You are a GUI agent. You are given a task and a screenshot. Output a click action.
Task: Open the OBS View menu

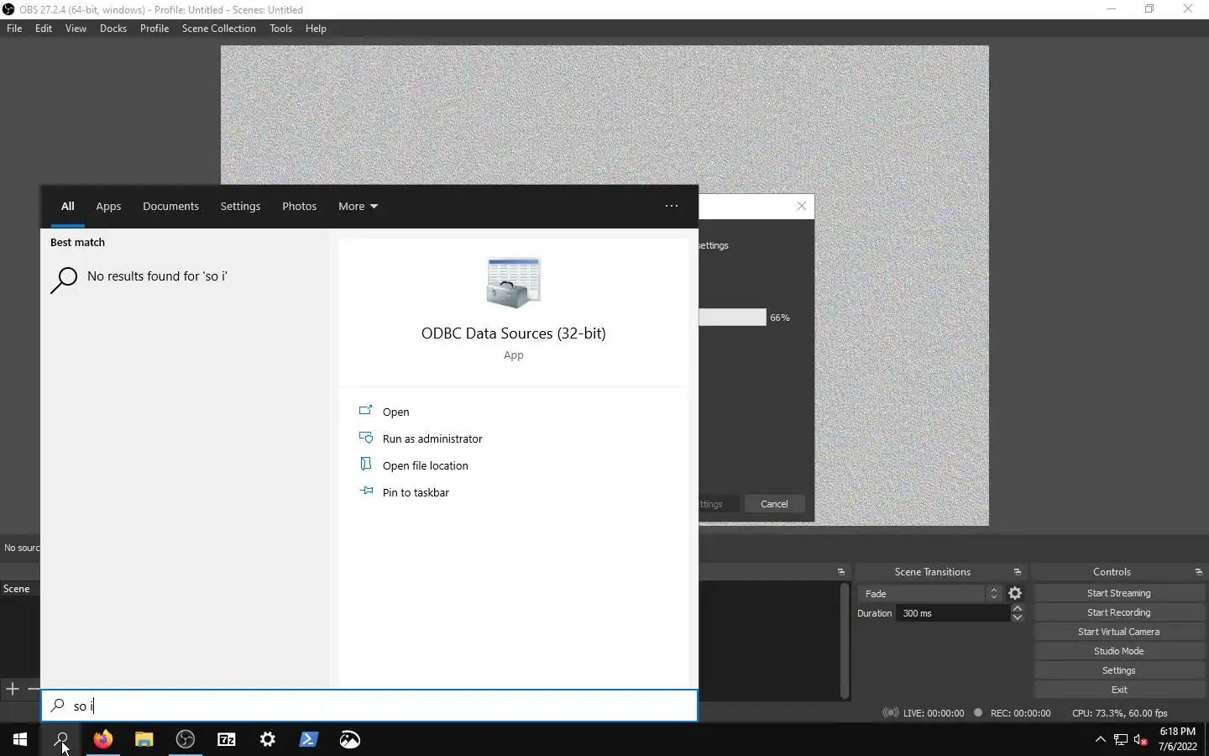[76, 29]
